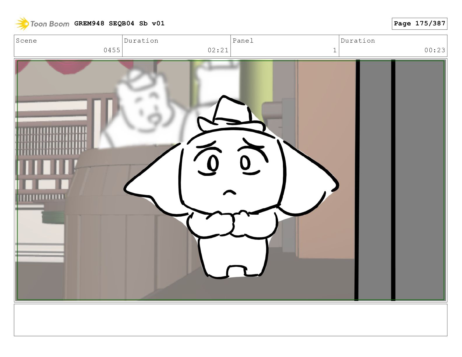Viewport: 462px width, 357px height.
Task: Click the Scene label
Action: [x=27, y=41]
